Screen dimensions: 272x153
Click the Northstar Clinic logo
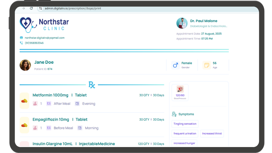click(x=44, y=25)
